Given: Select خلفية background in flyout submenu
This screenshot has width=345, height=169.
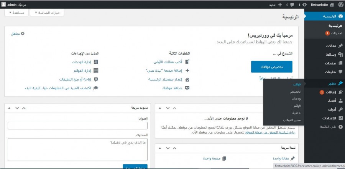Looking at the screenshot, I should (x=297, y=113).
